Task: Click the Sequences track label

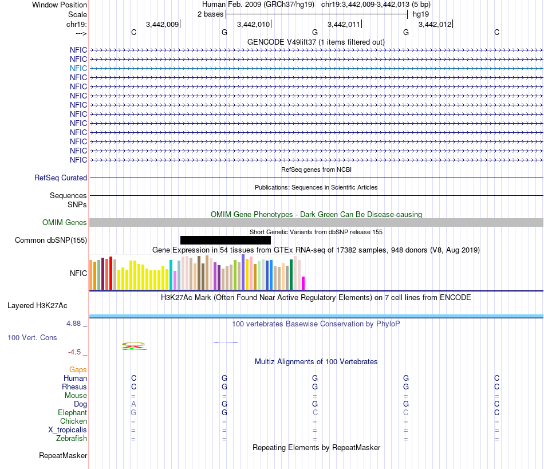Action: coord(68,195)
